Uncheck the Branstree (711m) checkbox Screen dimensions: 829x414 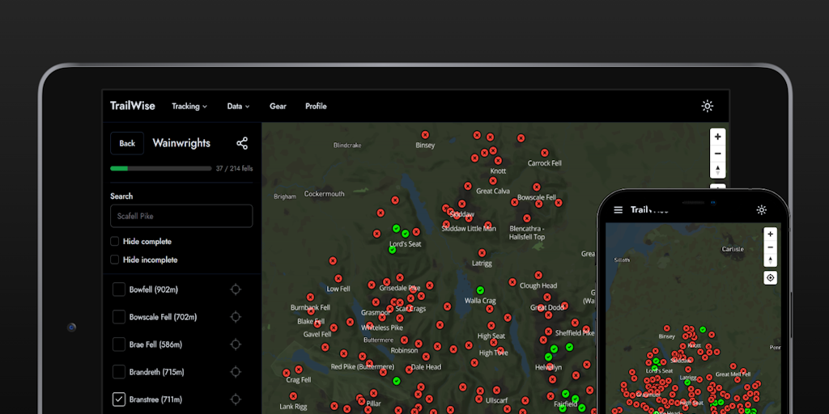pyautogui.click(x=119, y=399)
